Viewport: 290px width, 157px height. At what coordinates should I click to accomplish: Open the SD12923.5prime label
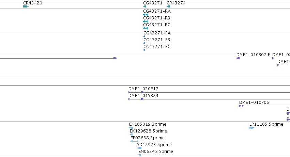point(154,145)
